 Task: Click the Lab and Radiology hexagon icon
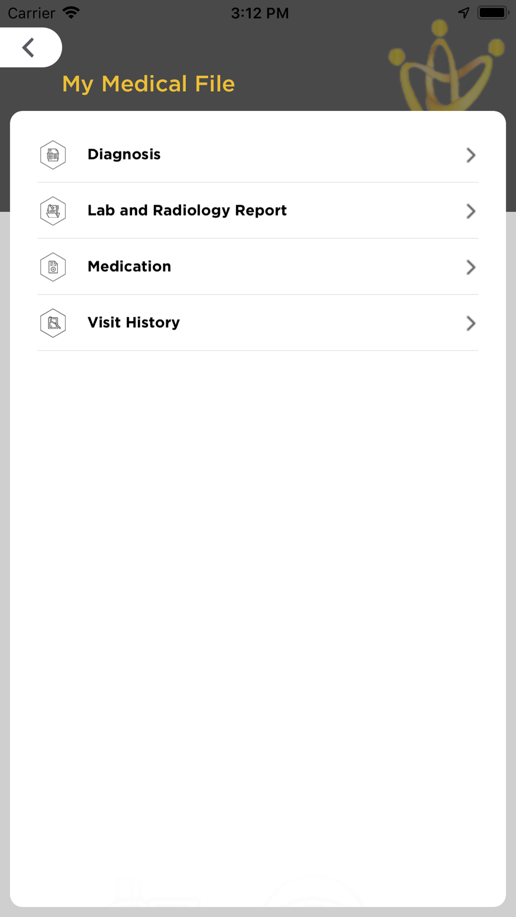53,211
